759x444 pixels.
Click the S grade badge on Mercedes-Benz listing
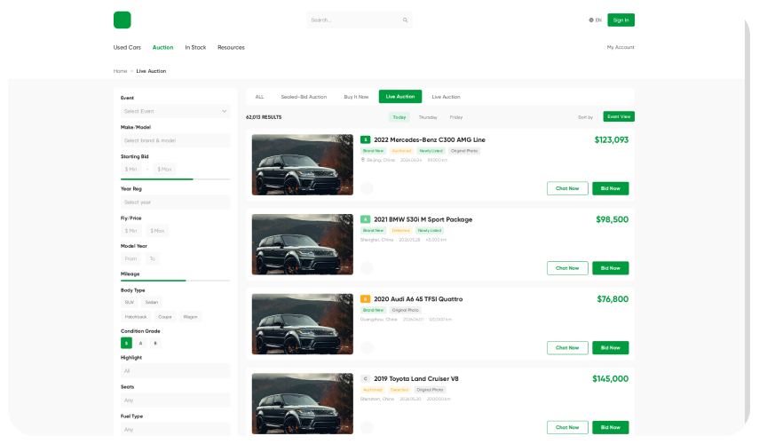point(366,140)
